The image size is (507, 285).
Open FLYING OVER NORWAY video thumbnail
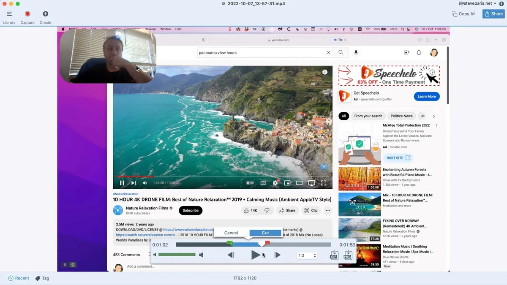pos(360,230)
